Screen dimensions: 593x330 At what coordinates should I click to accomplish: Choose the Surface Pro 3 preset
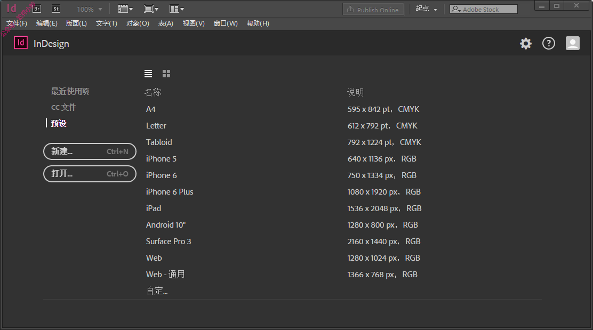pos(169,242)
